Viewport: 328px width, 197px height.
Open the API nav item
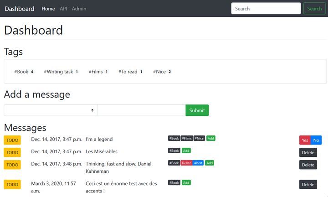point(63,9)
